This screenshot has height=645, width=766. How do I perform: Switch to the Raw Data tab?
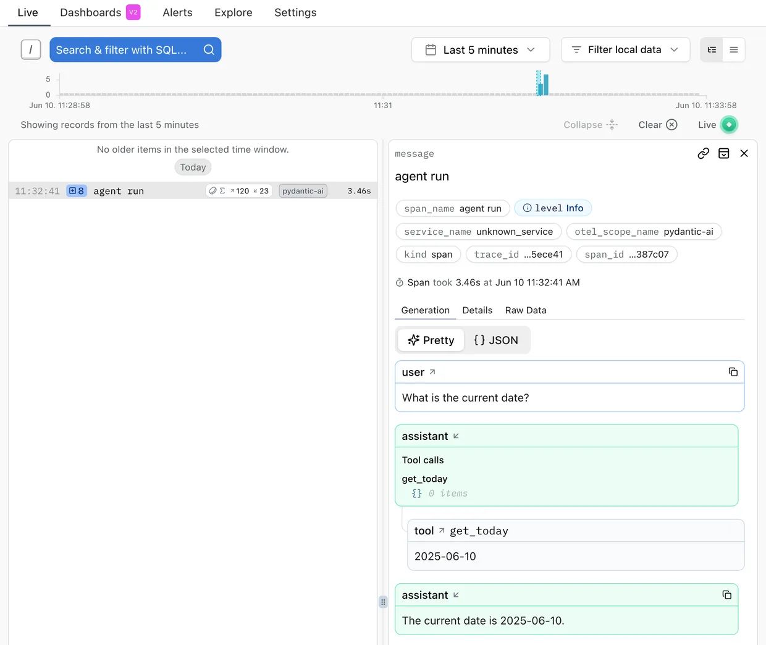pyautogui.click(x=525, y=310)
